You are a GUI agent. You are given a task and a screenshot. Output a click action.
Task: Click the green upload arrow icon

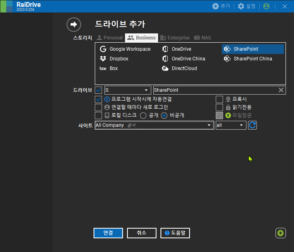click(281, 233)
